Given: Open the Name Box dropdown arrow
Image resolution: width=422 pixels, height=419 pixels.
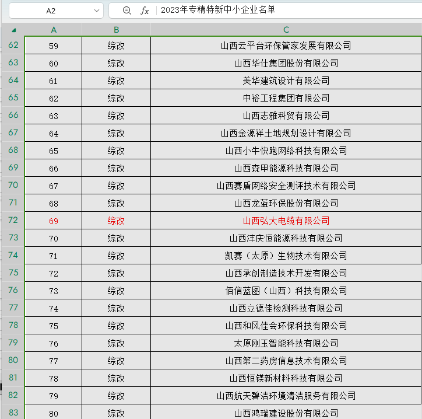Looking at the screenshot, I should (x=96, y=11).
